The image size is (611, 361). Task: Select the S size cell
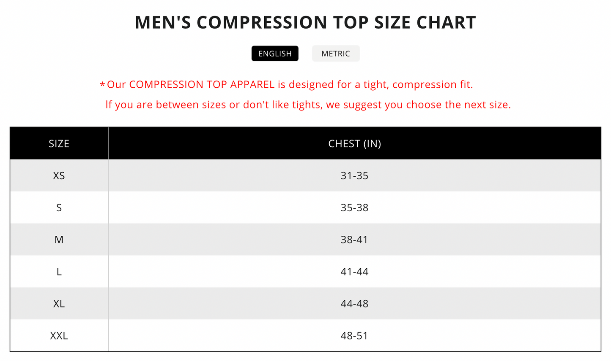coord(59,207)
